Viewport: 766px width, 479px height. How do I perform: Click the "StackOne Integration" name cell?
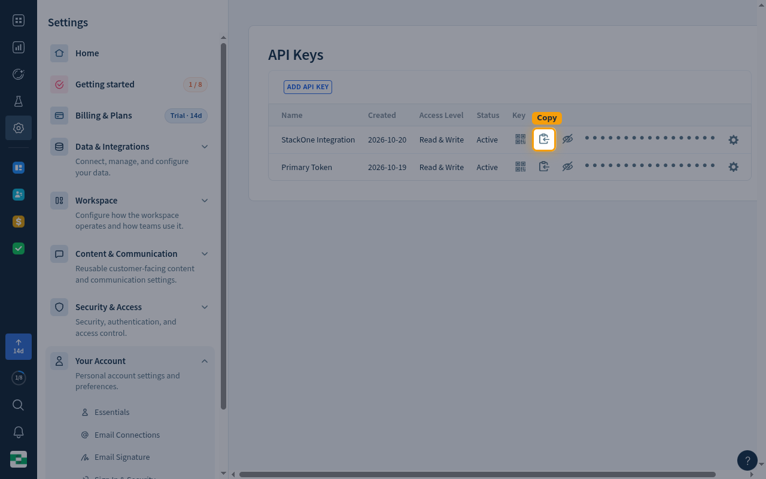pos(318,140)
